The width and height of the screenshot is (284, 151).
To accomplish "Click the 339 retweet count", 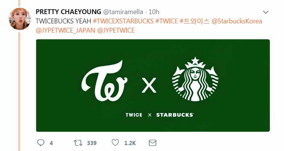I will tap(92, 143).
